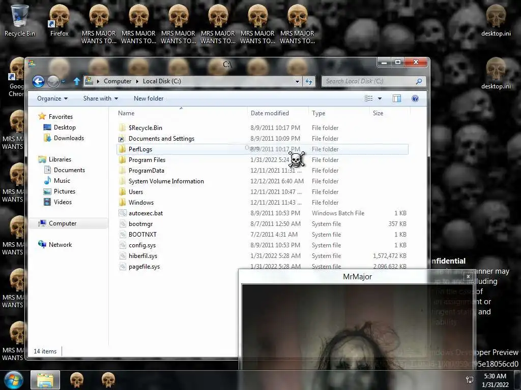The image size is (521, 390).
Task: Select the Users folder icon
Action: pyautogui.click(x=122, y=191)
